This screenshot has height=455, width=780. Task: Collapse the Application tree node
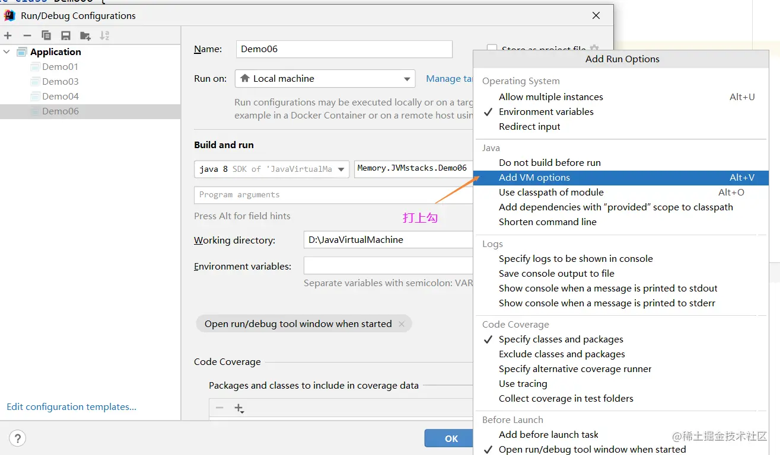(x=7, y=52)
